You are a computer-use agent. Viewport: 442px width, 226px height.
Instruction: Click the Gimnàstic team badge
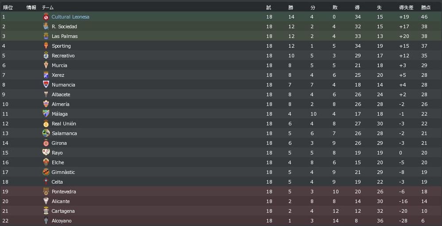click(46, 172)
